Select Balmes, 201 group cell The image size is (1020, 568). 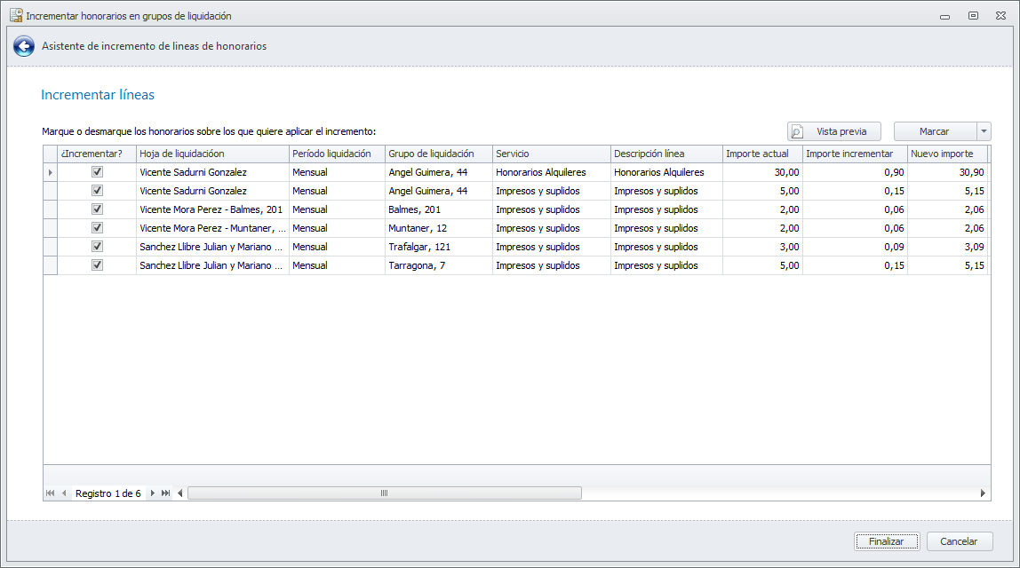click(x=438, y=209)
